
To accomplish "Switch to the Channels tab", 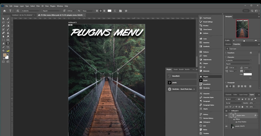I will tap(228, 94).
